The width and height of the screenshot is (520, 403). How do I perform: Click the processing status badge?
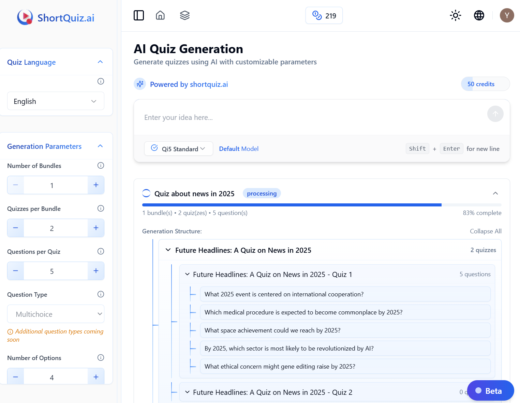pos(262,193)
